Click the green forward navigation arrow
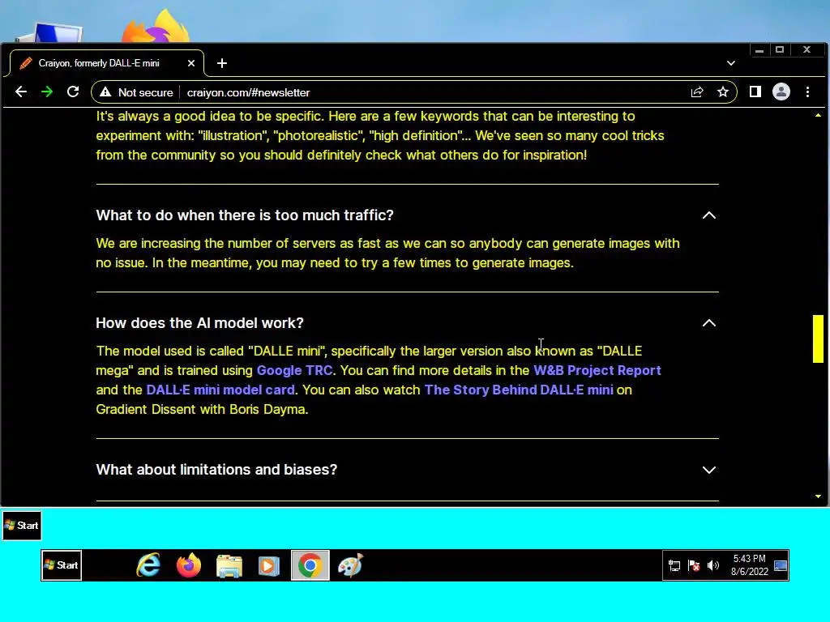Viewport: 830px width, 622px height. pyautogui.click(x=47, y=92)
